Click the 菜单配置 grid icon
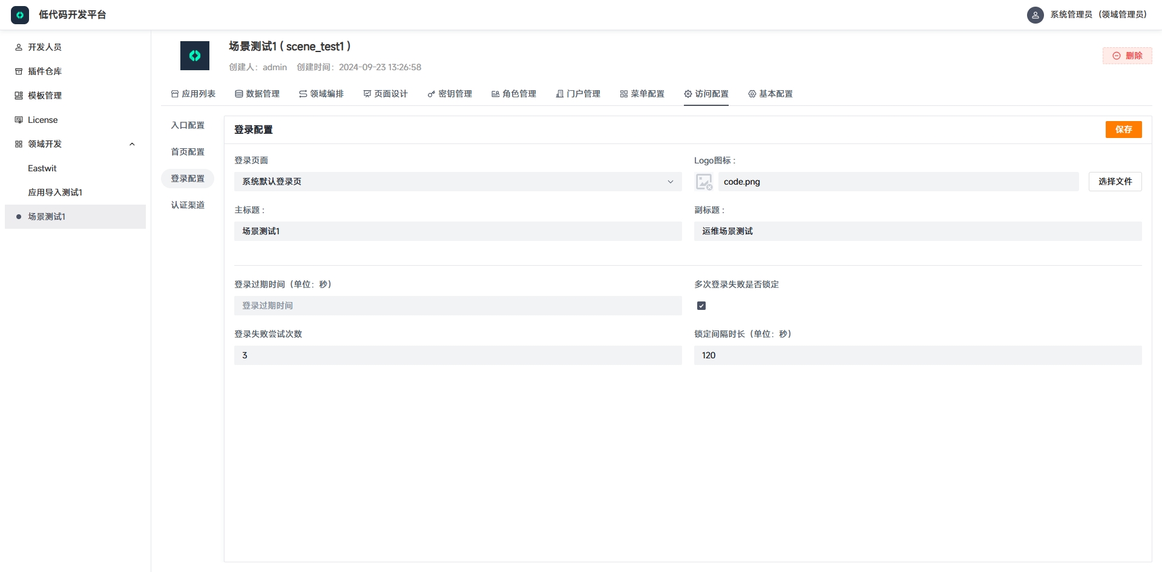1162x572 pixels. 624,94
